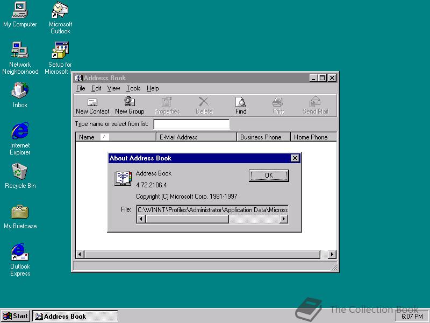Open the Help menu

(153, 88)
